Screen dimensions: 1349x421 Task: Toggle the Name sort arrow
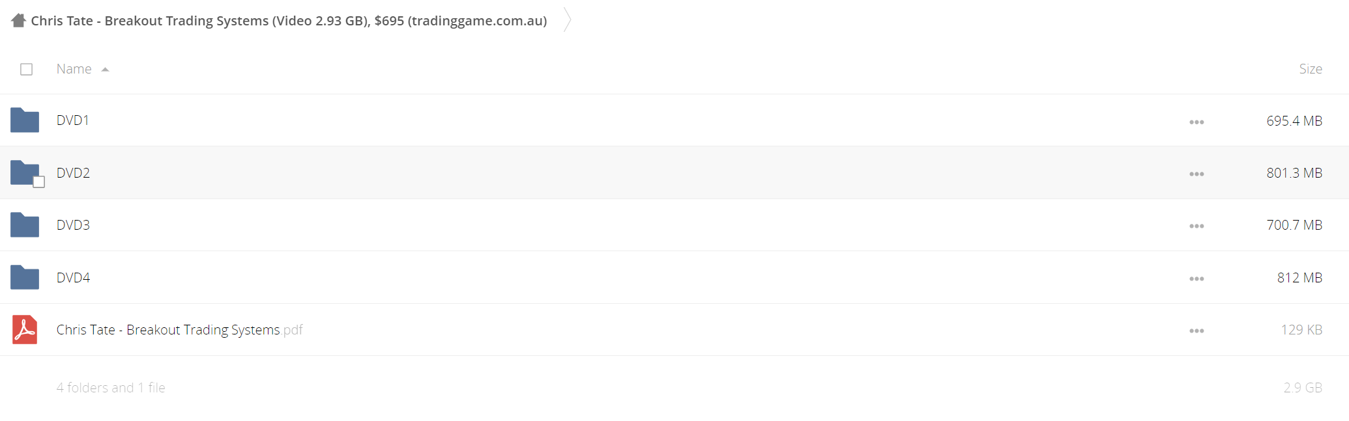(106, 69)
